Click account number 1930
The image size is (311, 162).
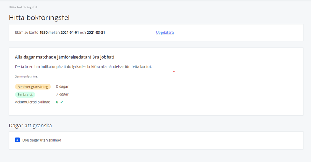(43, 33)
